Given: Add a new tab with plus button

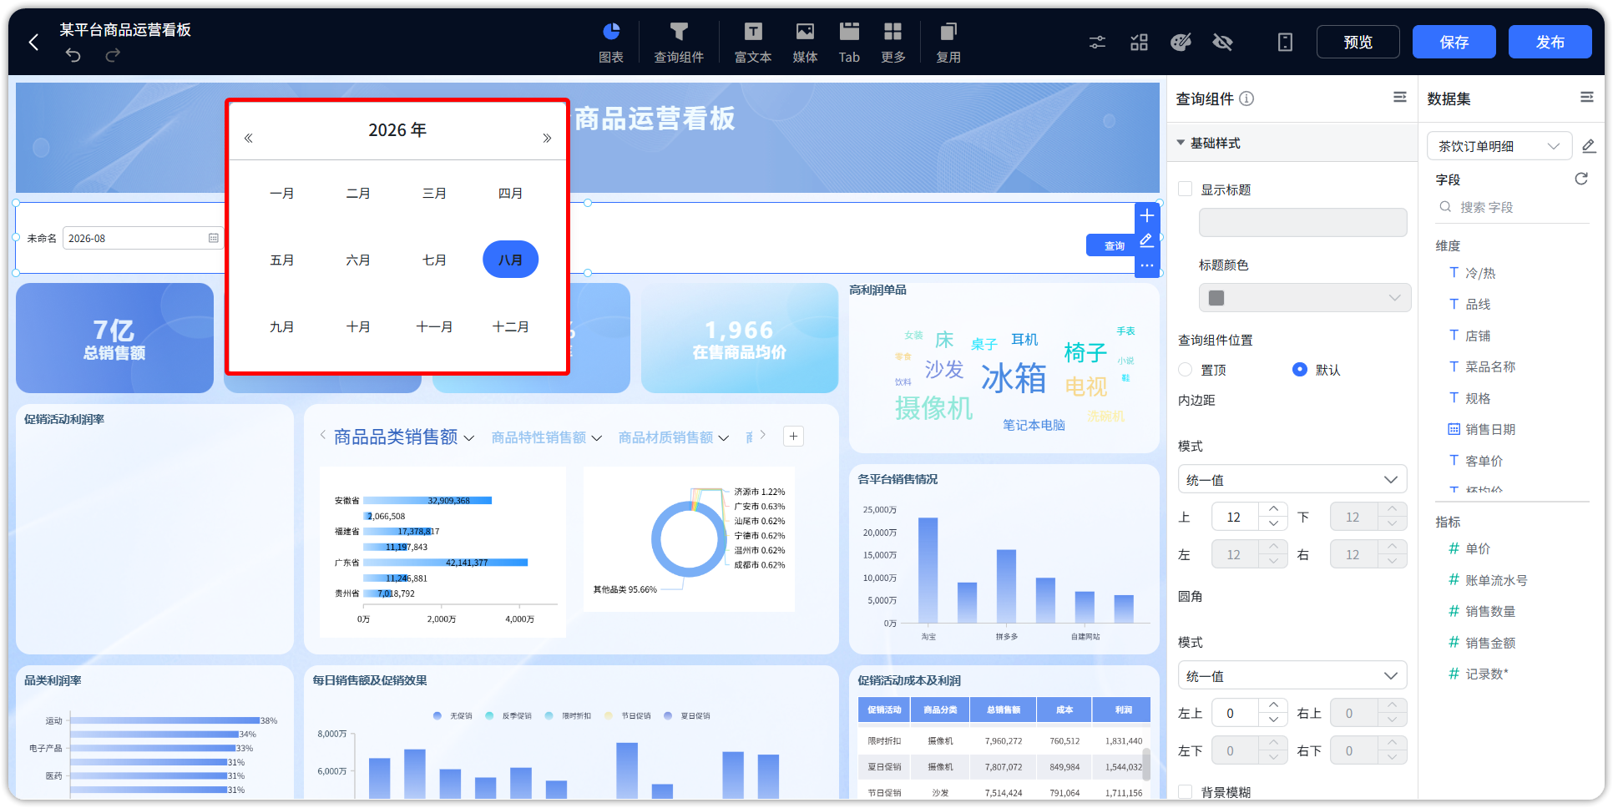Looking at the screenshot, I should coord(794,436).
